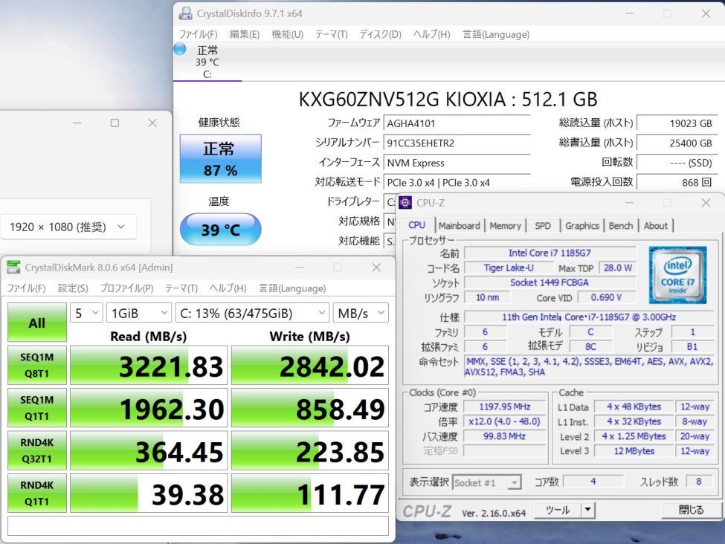
Task: Click the CPU-Z app icon in its title bar
Action: [404, 202]
